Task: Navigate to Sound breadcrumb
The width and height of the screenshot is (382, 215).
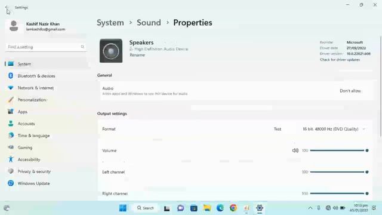Action: (149, 23)
